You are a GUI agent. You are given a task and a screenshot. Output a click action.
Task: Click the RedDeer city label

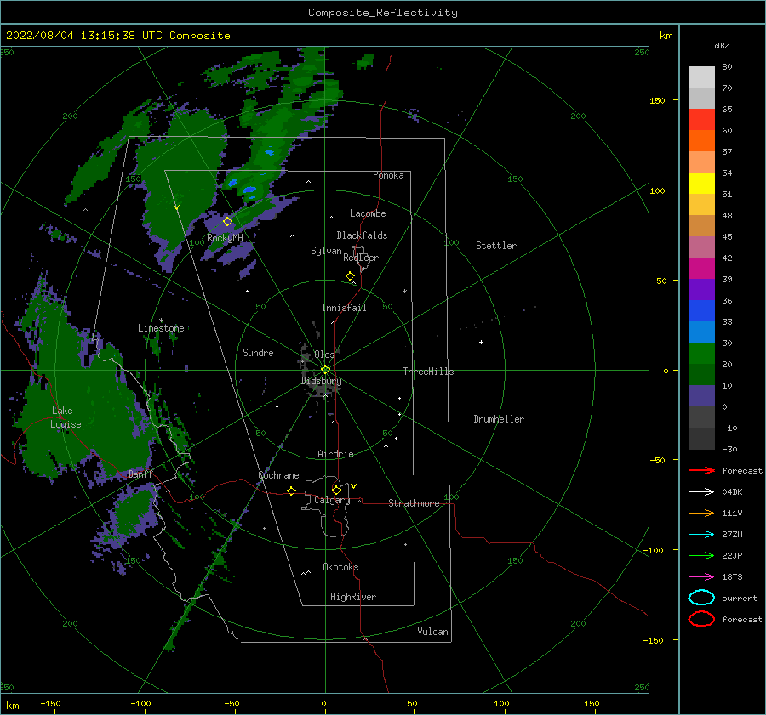pos(361,258)
